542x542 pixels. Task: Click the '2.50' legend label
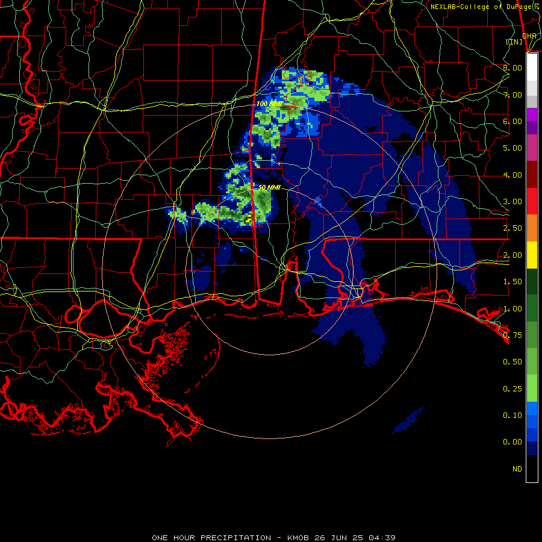click(512, 228)
